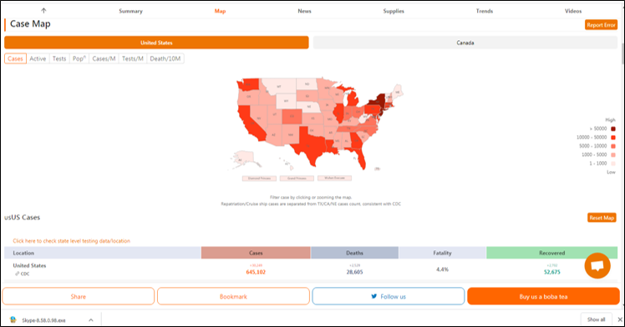Click the CDC source link icon
Viewport: 625px width, 327px height.
coord(18,274)
